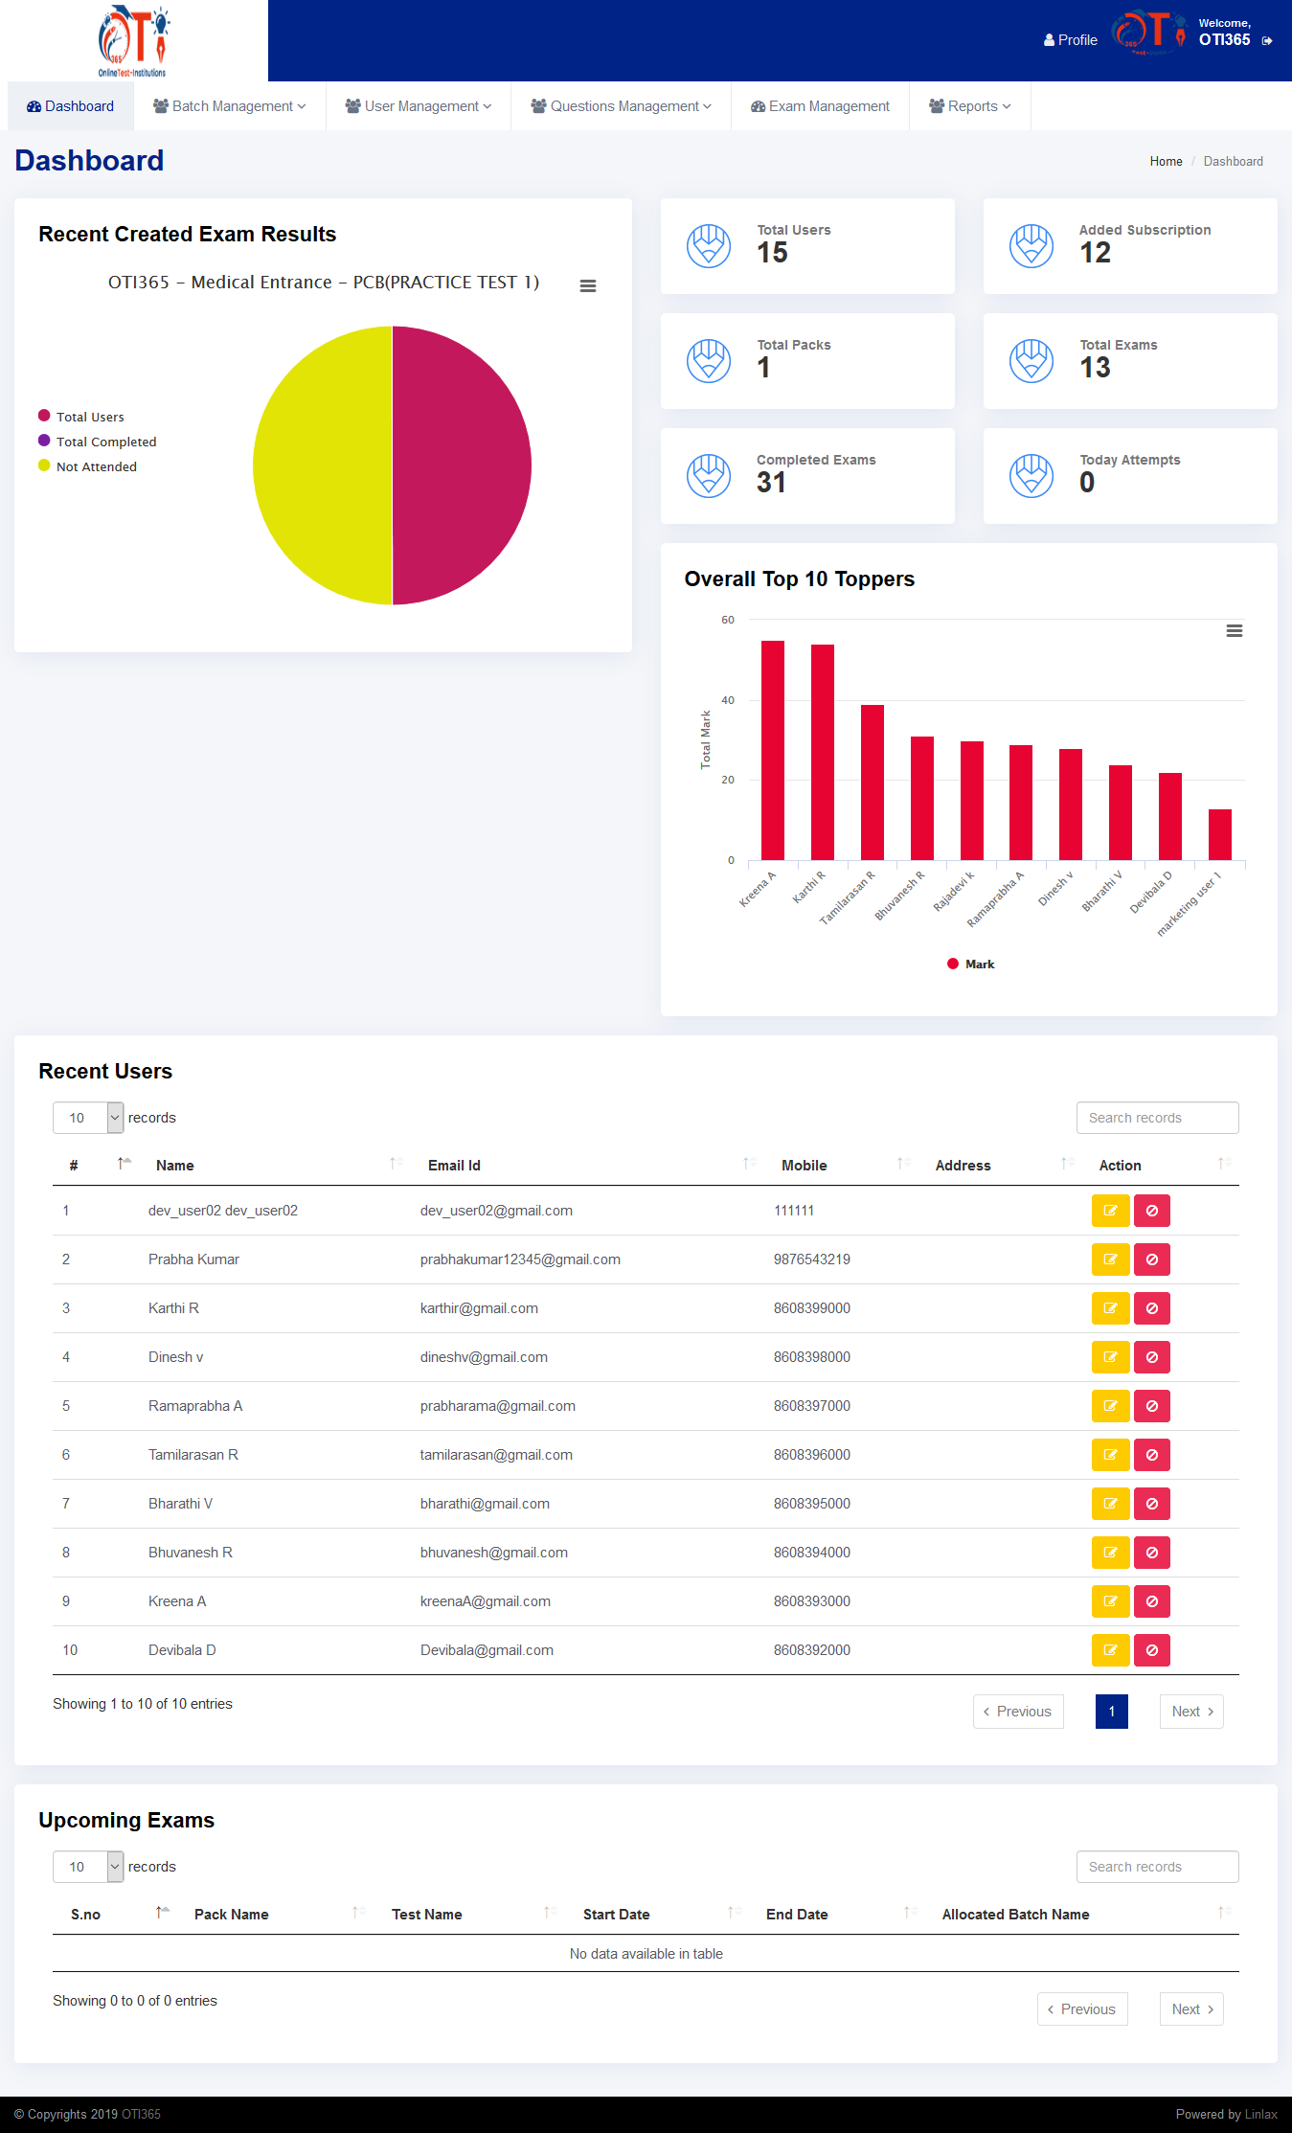Click the OTI365 logo in header
This screenshot has height=2133, width=1292.
133,41
